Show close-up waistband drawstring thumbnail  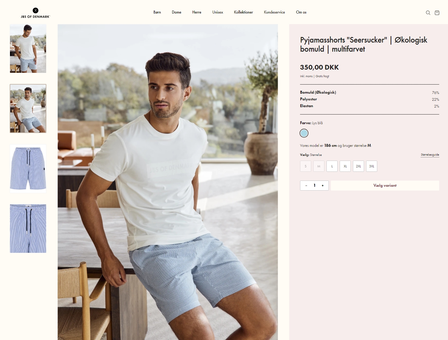click(x=28, y=228)
